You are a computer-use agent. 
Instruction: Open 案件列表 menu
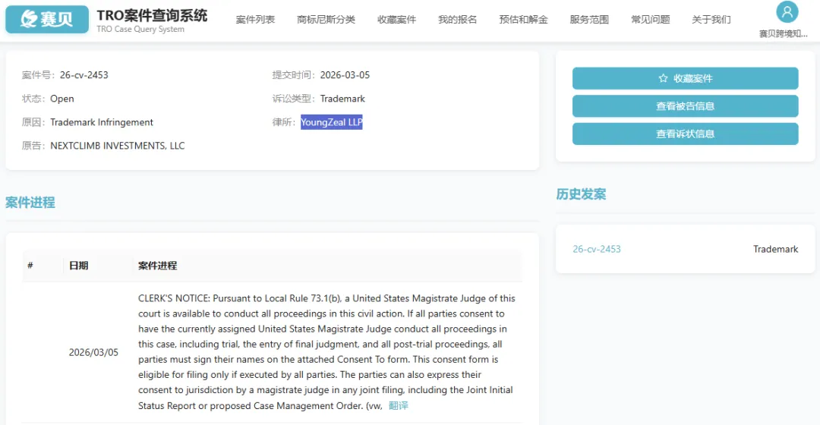(255, 19)
